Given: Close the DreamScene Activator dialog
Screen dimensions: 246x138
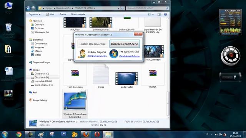Looking at the screenshot, I should tap(138, 34).
